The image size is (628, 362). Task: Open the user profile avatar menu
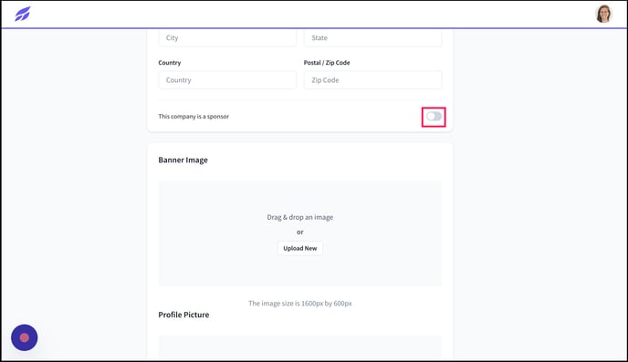(603, 14)
